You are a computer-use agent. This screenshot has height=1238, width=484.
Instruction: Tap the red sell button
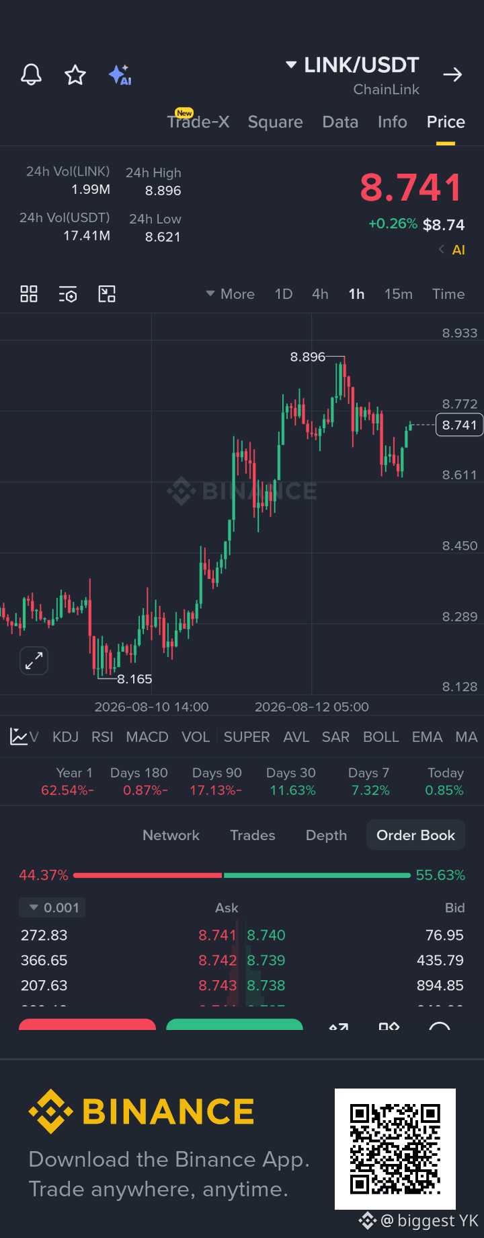(x=87, y=1025)
